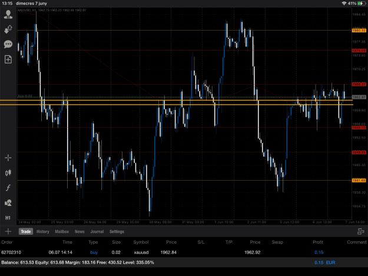368x276 pixels.
Task: Select the S/L column header
Action: (x=201, y=242)
